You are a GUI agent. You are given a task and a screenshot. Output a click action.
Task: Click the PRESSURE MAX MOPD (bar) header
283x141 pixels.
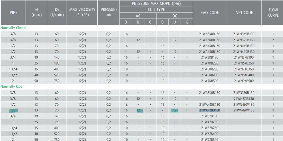[156, 4]
